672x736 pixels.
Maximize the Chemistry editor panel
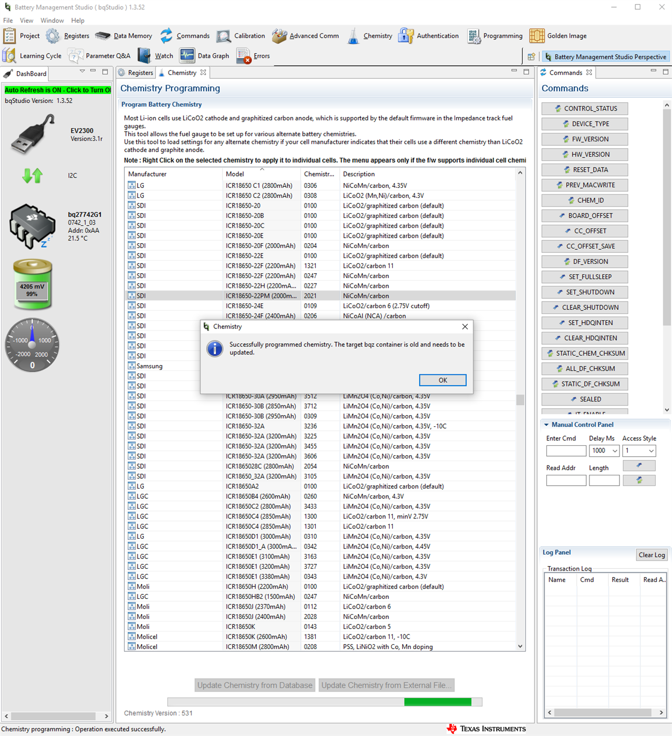coord(526,72)
